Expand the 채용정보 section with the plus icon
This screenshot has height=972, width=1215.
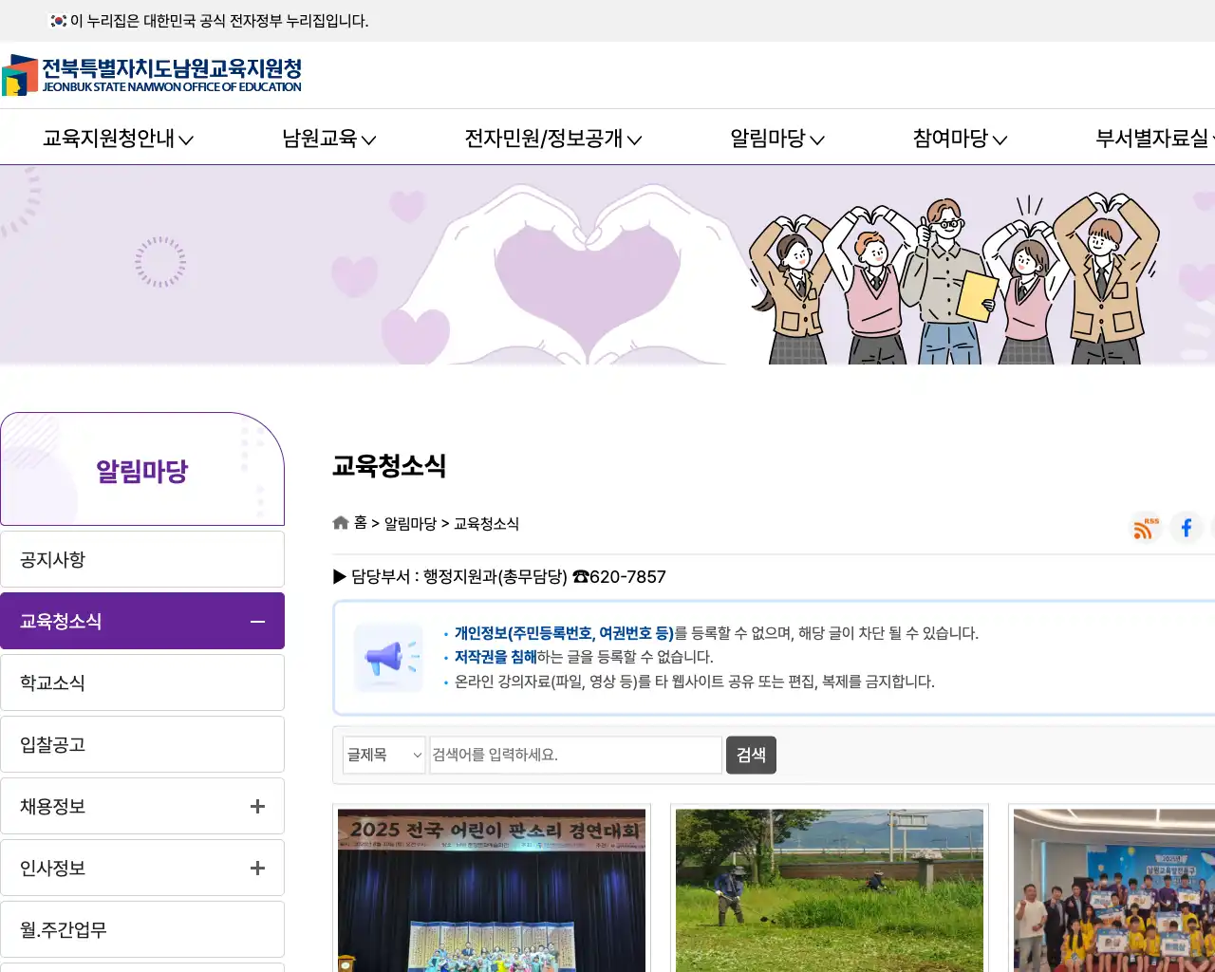256,806
